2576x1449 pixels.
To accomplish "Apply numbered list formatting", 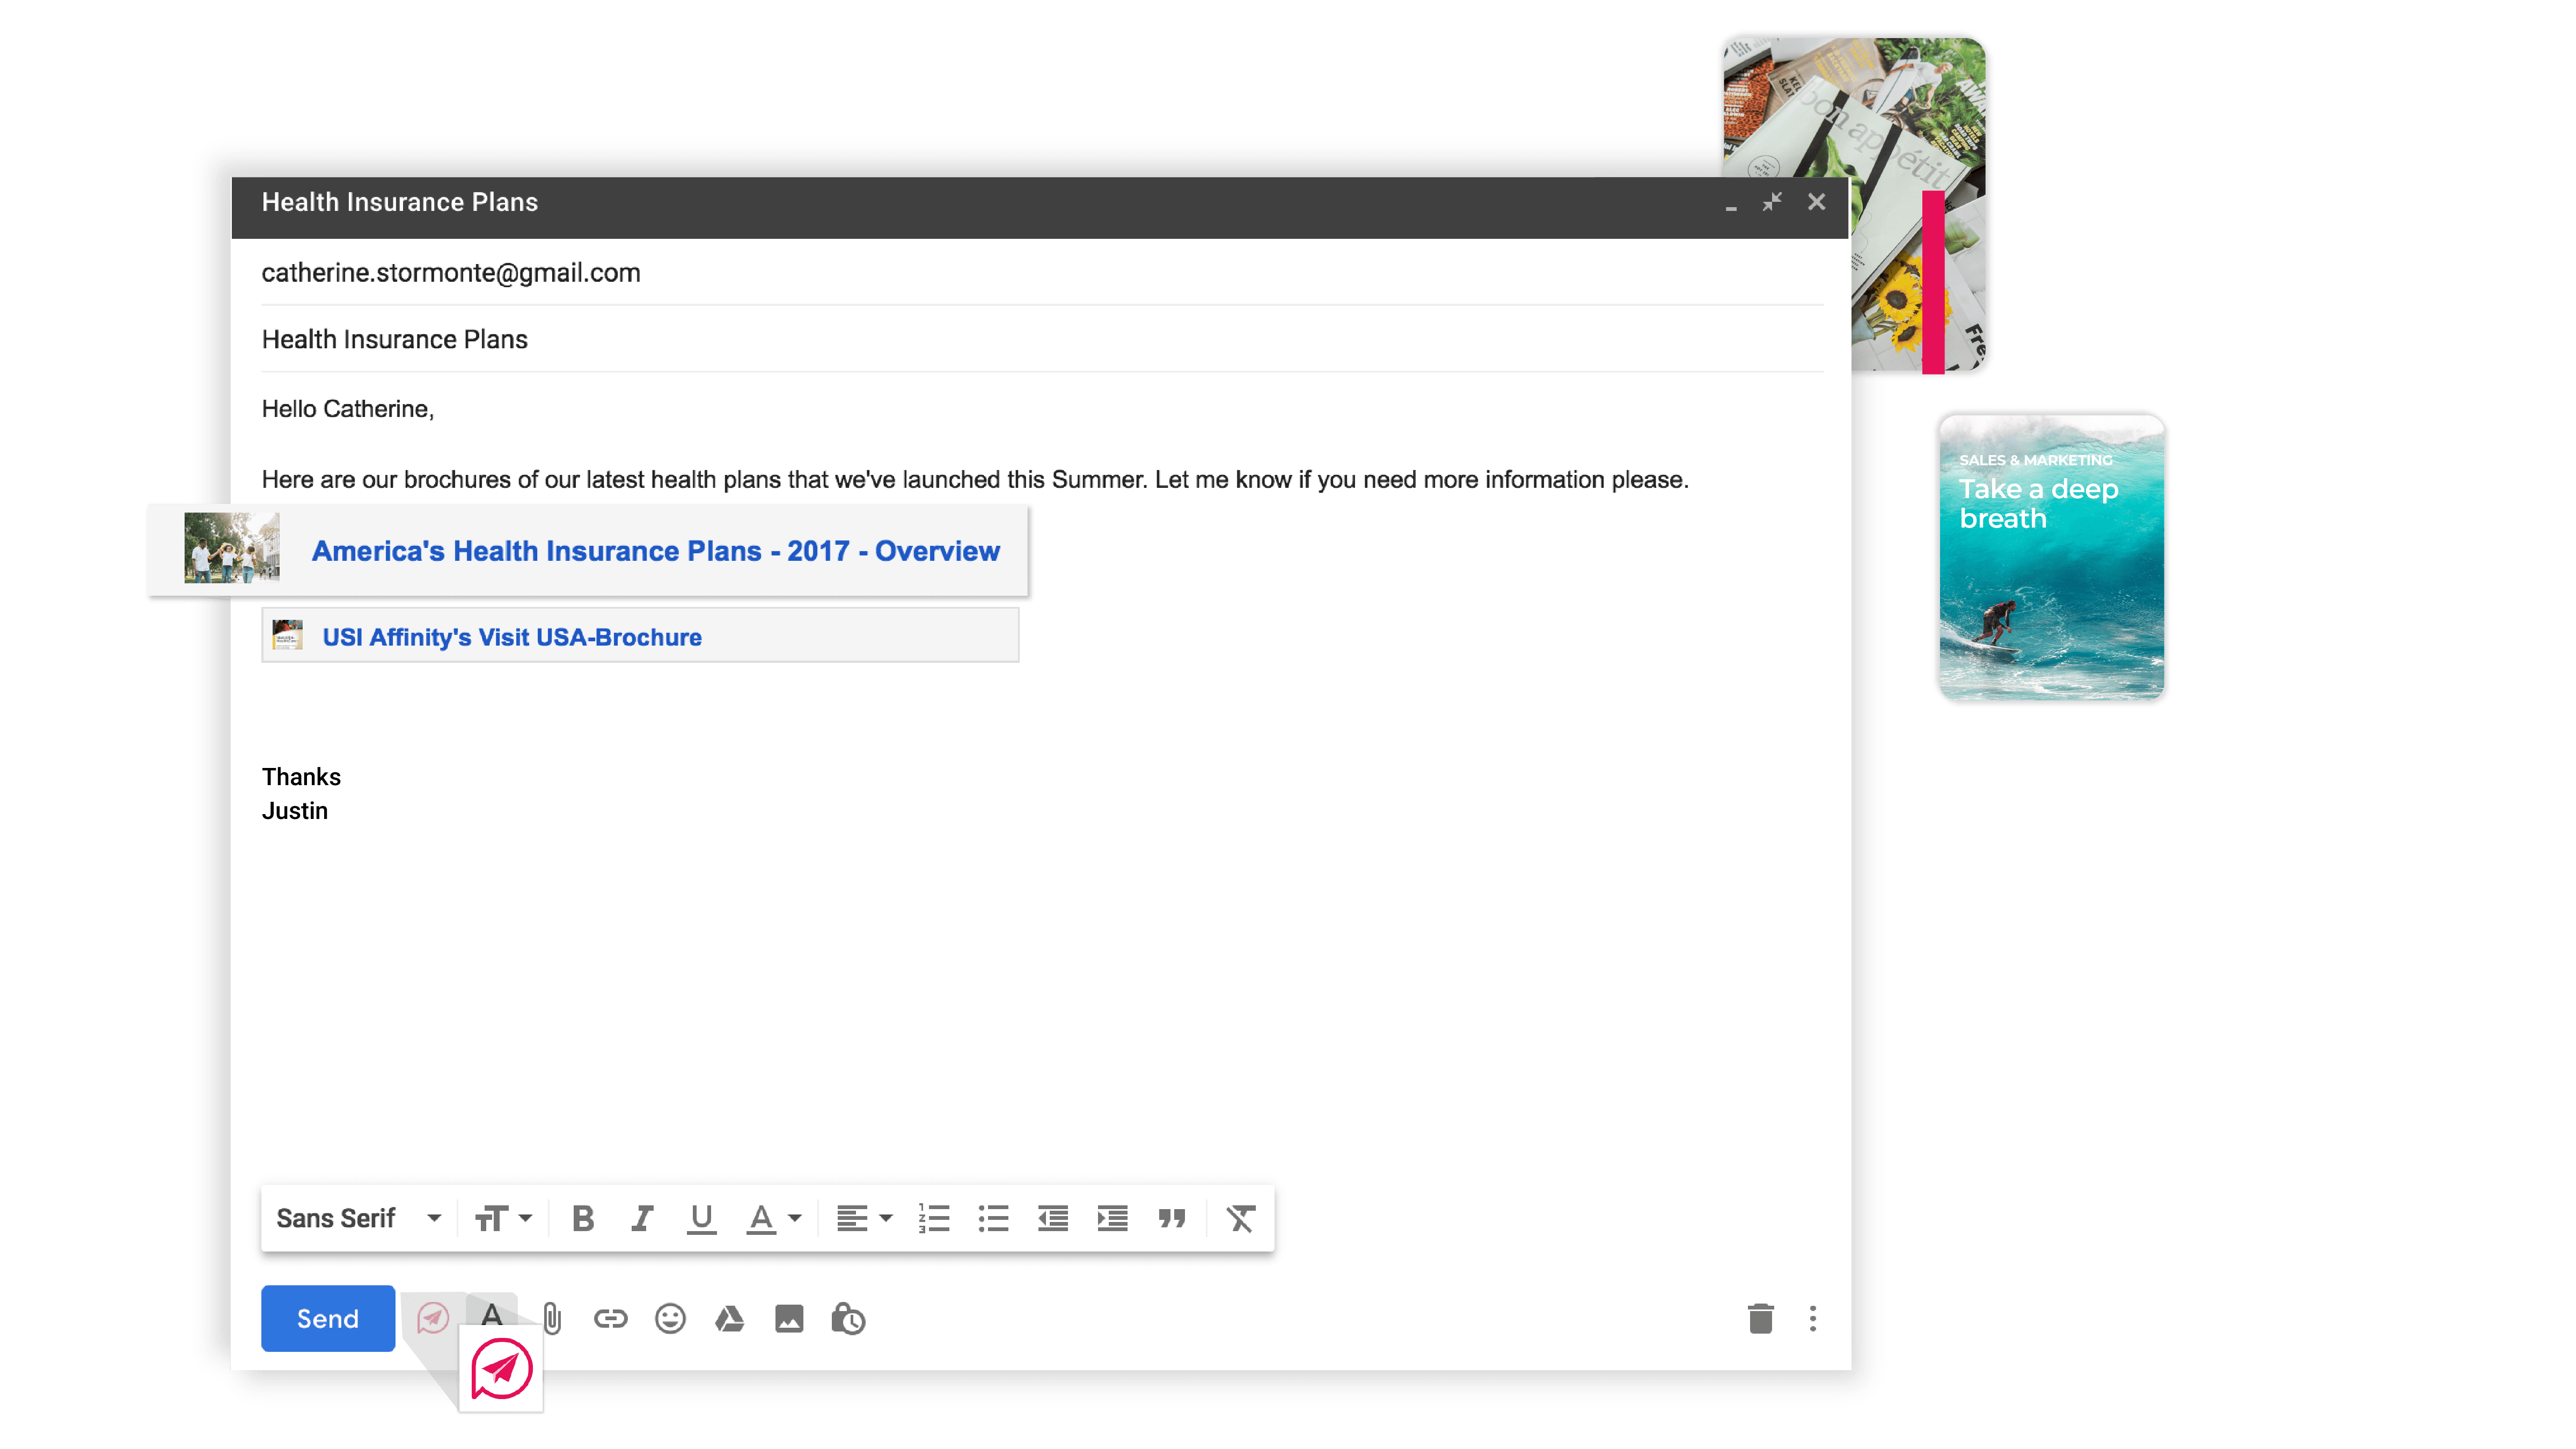I will coord(933,1218).
